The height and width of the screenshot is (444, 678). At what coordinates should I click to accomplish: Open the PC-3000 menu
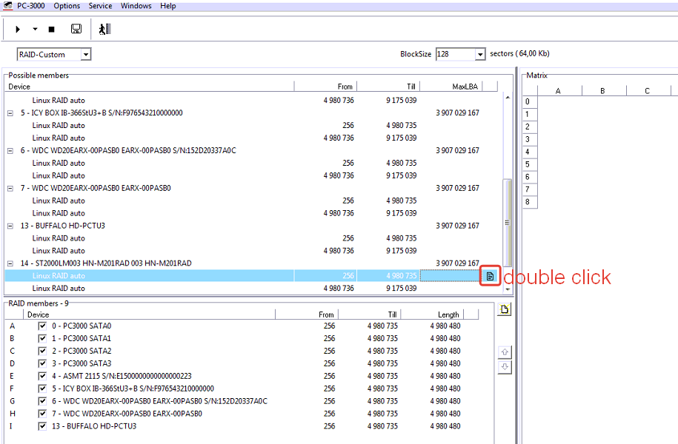[x=30, y=6]
